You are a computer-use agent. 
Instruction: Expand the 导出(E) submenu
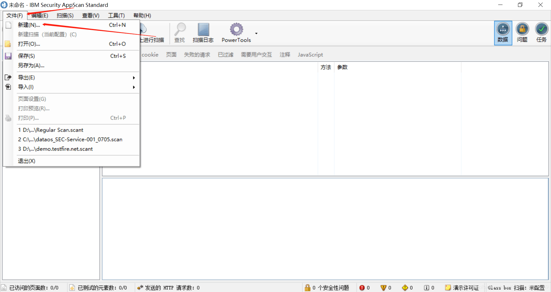[71, 77]
